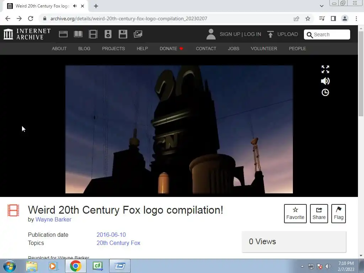Bookmark this tab with star icon
Image resolution: width=364 pixels, height=273 pixels.
308,18
